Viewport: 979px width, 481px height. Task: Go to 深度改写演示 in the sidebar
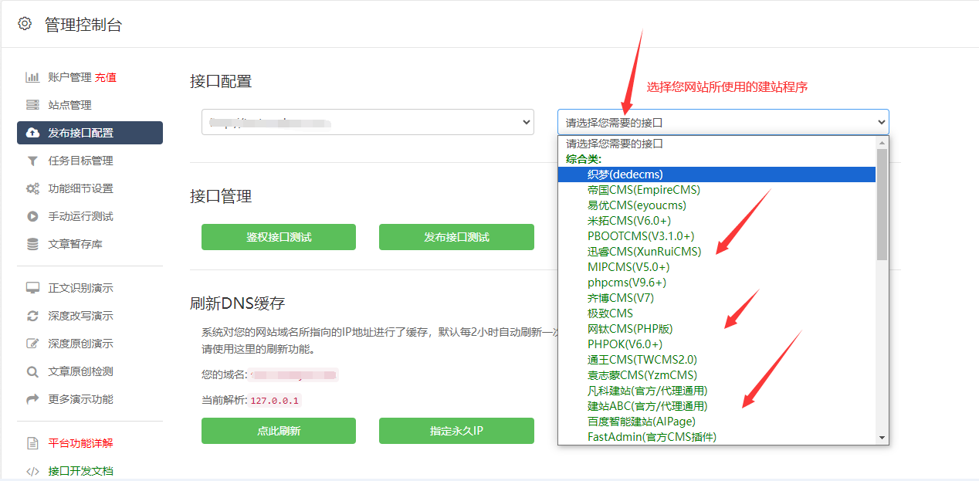tap(80, 316)
